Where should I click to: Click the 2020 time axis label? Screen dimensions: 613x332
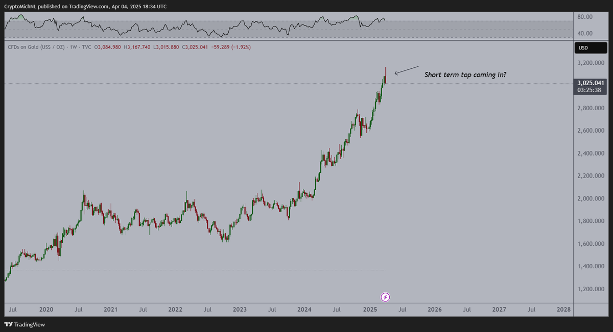[x=46, y=310]
